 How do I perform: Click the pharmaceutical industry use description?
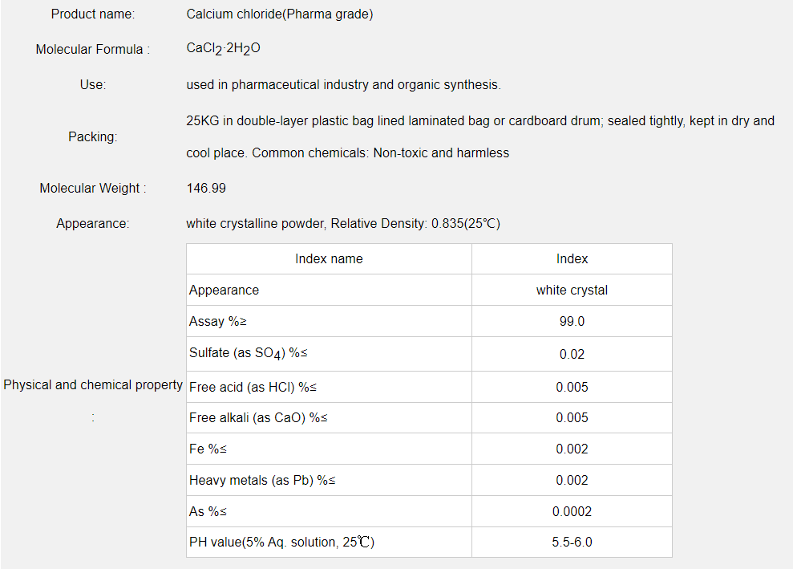pyautogui.click(x=343, y=85)
